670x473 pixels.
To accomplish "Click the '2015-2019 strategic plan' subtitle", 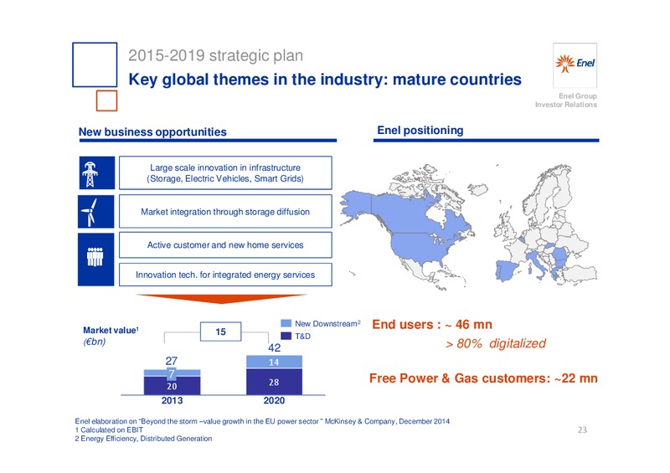I will [x=216, y=55].
